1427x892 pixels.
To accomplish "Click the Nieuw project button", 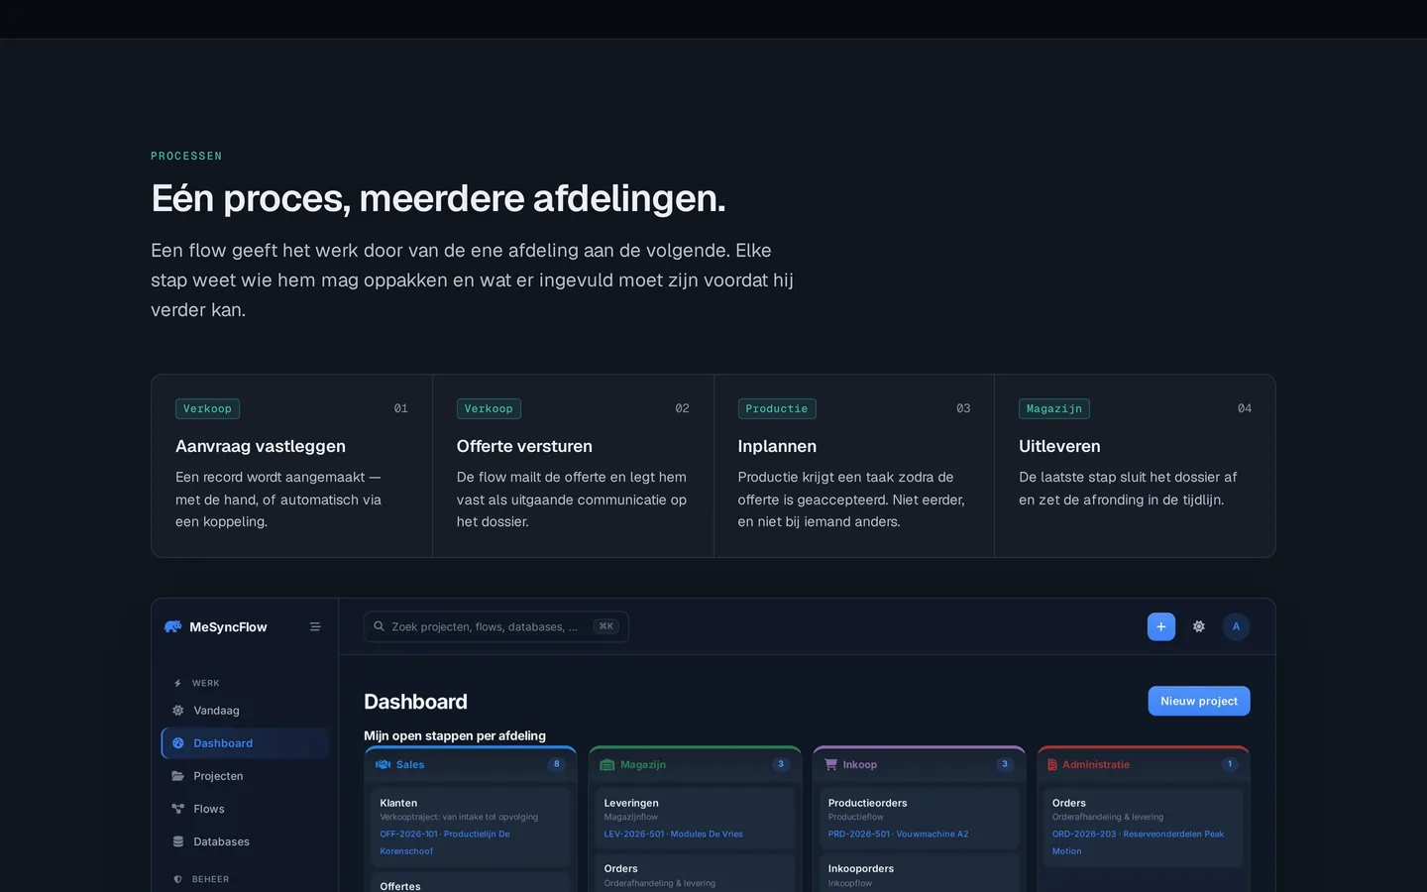I will pos(1199,701).
